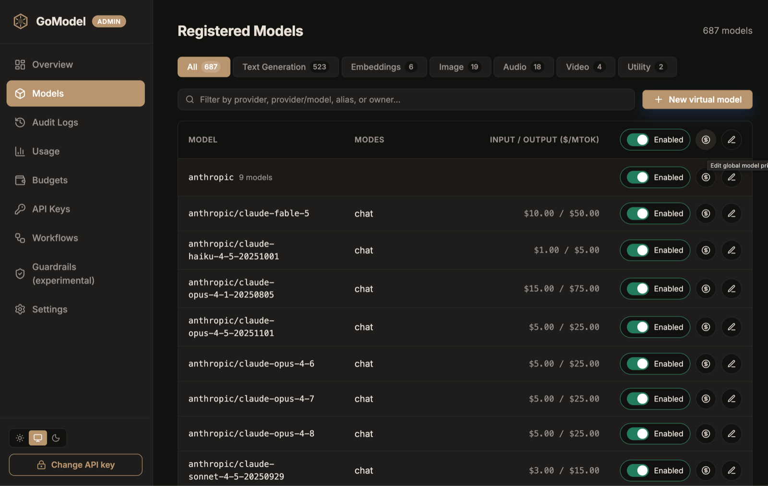Click the $3.00 / $15.00 price cell
Screen dimensions: 768x486
[564, 471]
